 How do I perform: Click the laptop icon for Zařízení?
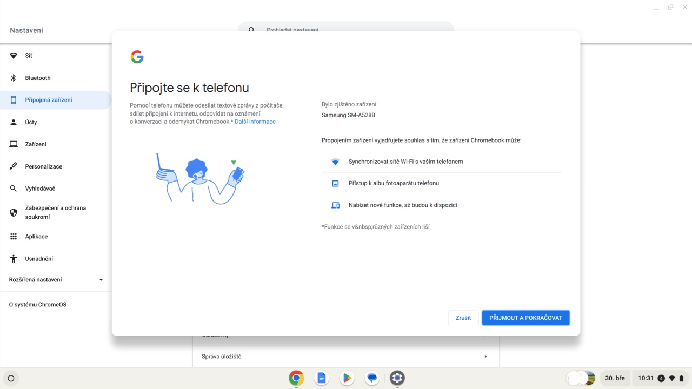(14, 144)
